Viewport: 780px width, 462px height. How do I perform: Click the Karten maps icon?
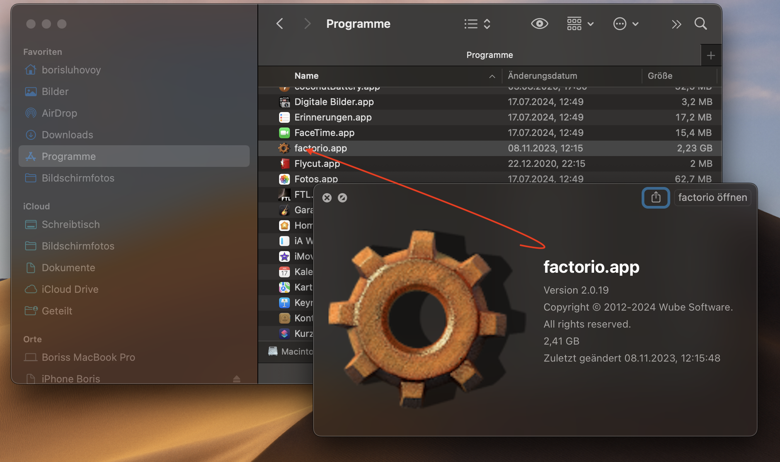(x=284, y=287)
